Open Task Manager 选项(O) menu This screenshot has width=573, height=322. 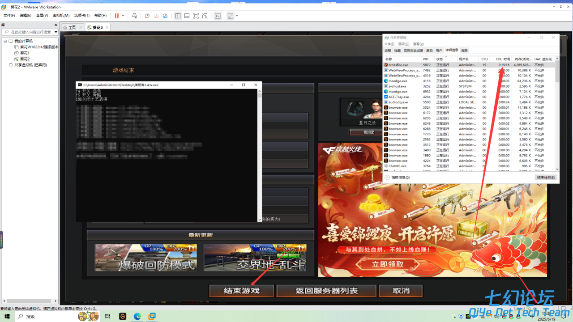[x=404, y=44]
